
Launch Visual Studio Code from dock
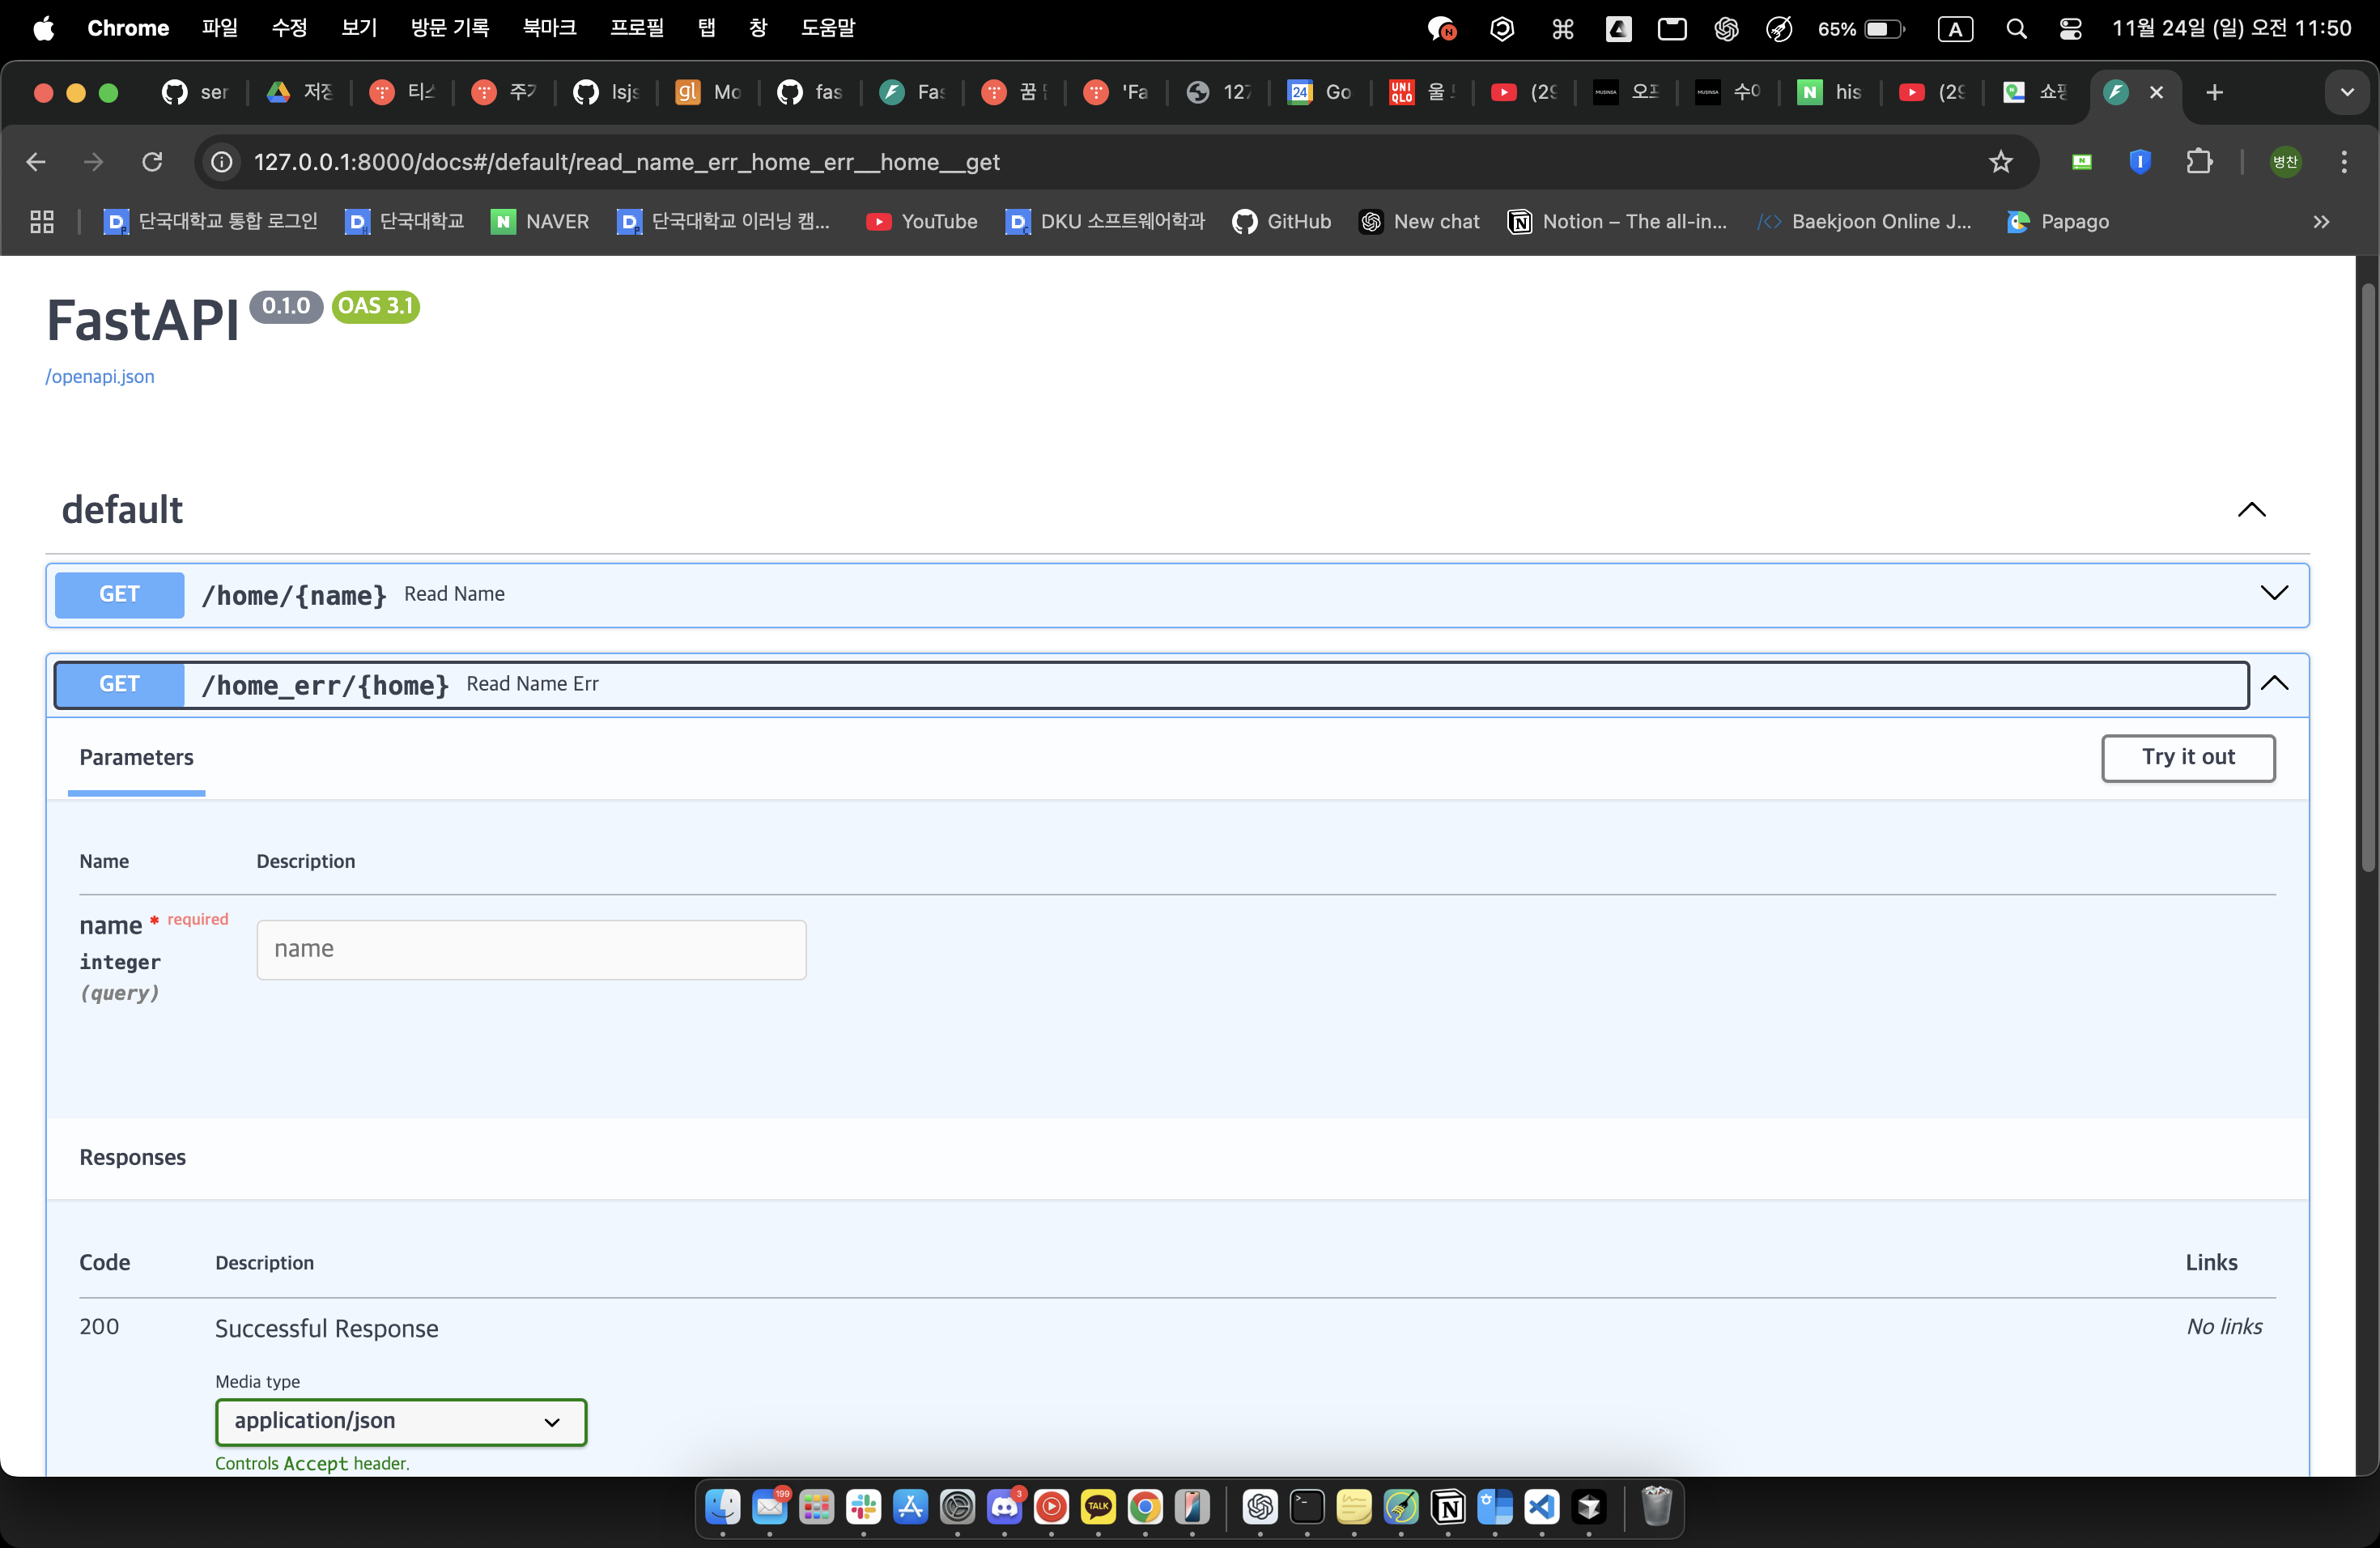point(1541,1506)
